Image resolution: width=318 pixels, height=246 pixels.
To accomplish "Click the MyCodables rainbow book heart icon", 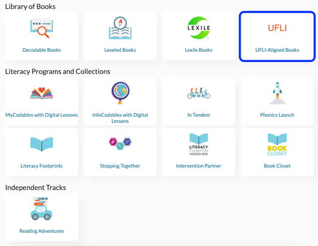I will click(x=42, y=93).
